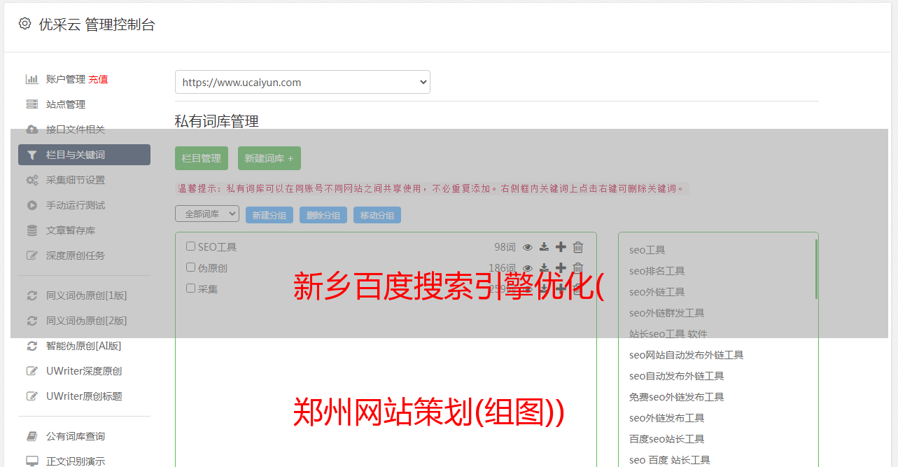Click the server icon beside 站点管理
898x467 pixels.
click(x=32, y=104)
